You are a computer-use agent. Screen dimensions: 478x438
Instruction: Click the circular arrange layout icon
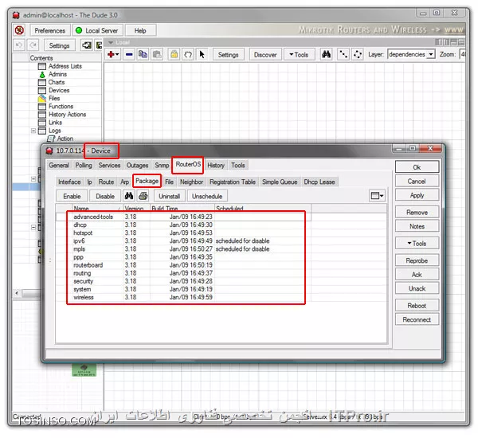(x=357, y=55)
